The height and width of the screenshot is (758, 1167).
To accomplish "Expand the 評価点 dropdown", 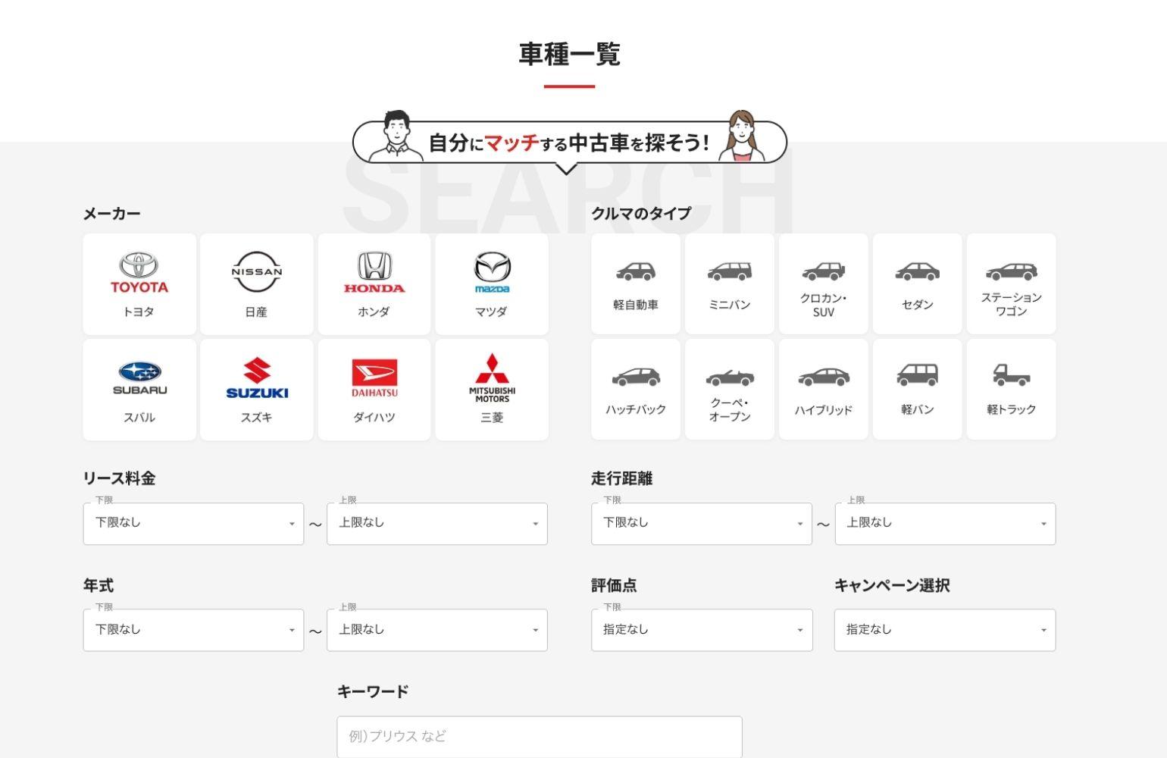I will (x=701, y=630).
